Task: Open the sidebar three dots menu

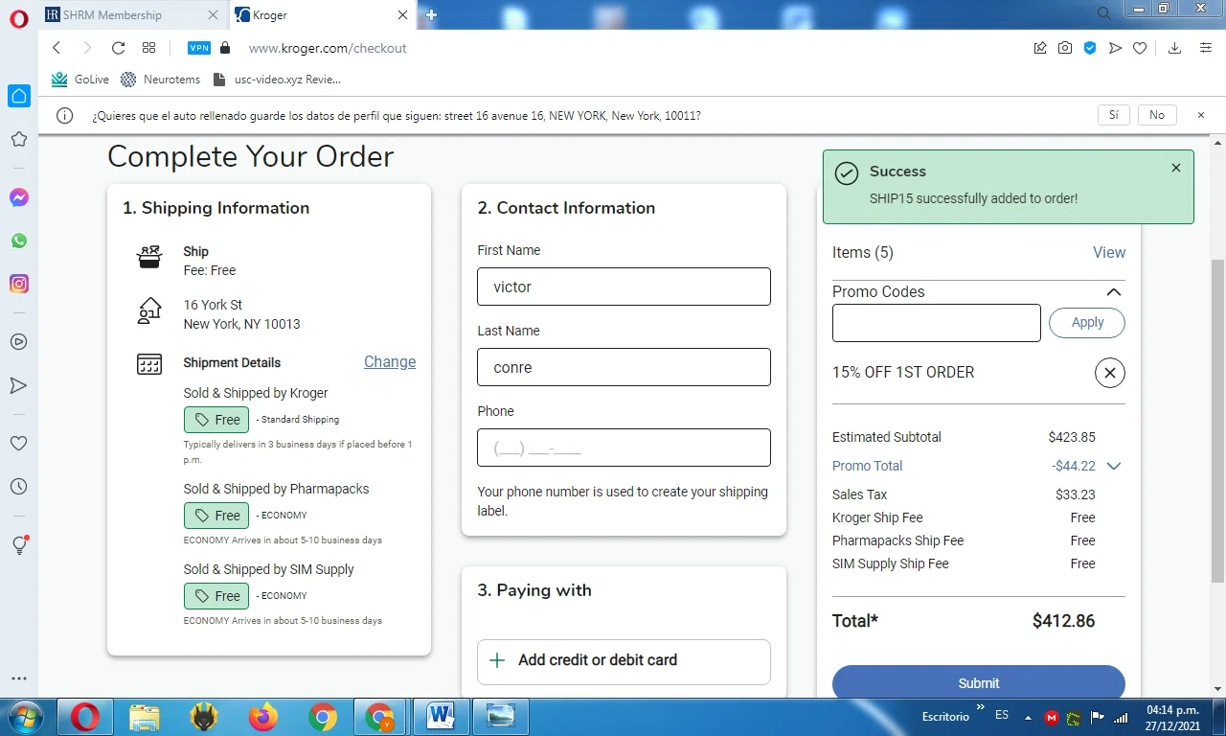Action: [19, 678]
